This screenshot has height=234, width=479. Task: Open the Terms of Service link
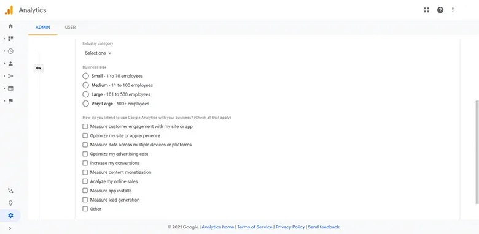[x=255, y=227]
